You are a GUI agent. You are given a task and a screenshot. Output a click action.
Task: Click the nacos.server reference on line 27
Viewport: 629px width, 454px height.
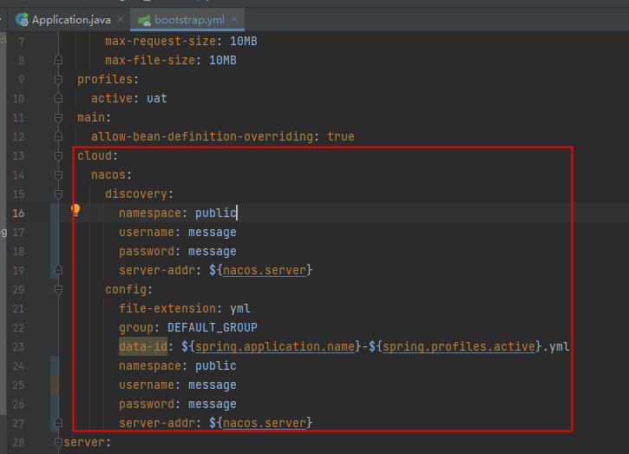[x=265, y=423]
